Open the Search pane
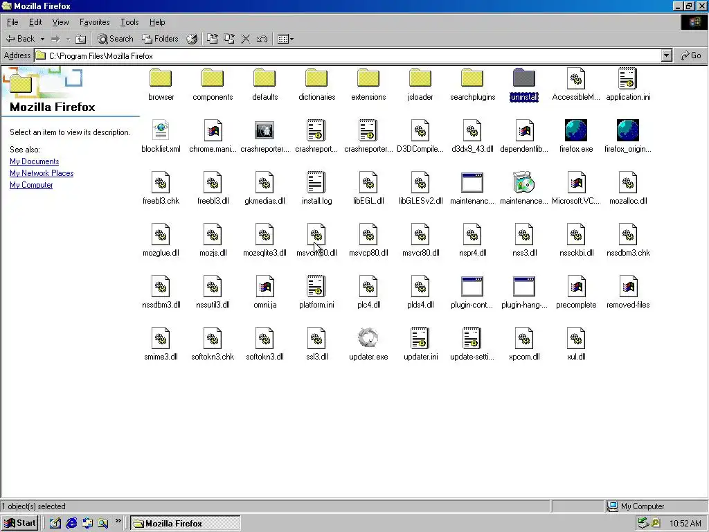709x532 pixels. point(116,39)
